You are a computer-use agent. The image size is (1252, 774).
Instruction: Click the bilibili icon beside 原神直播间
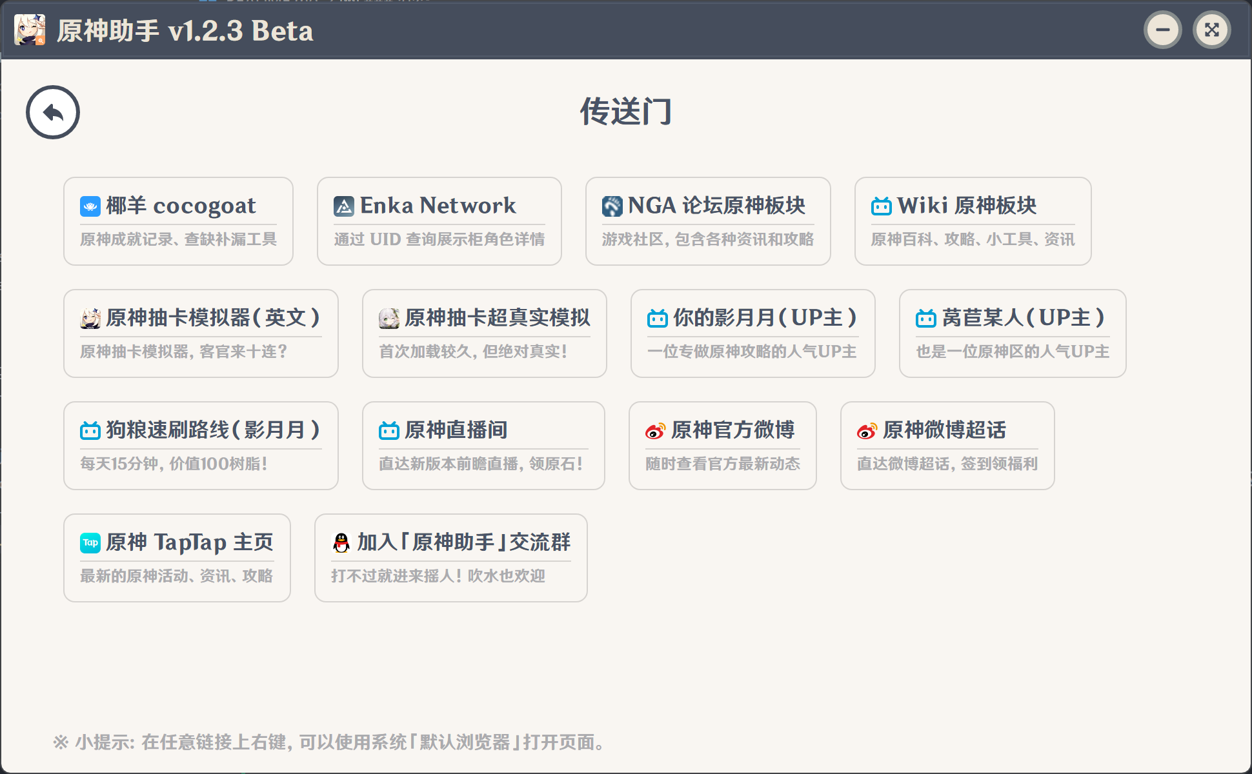[x=389, y=431]
